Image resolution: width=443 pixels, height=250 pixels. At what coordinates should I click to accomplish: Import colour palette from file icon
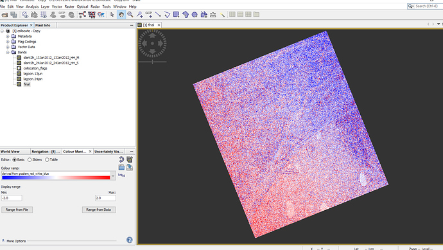pyautogui.click(x=121, y=168)
